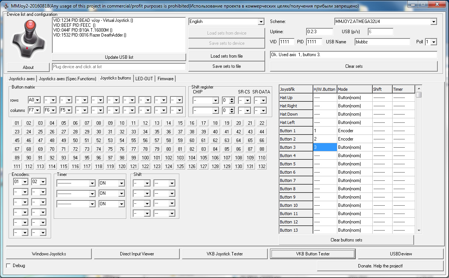Enable the Debug checkbox
This screenshot has width=449, height=278.
[8, 266]
